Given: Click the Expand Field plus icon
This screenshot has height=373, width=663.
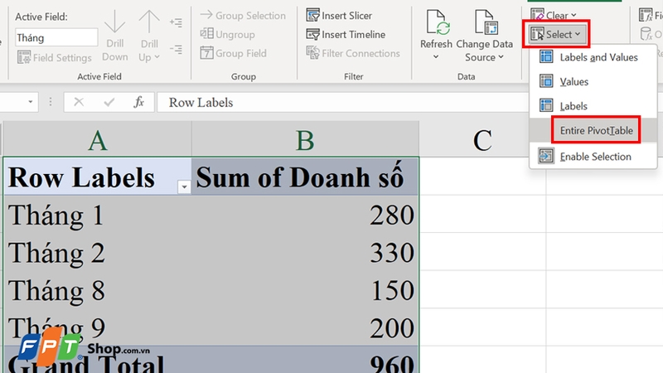Looking at the screenshot, I should click(x=176, y=22).
